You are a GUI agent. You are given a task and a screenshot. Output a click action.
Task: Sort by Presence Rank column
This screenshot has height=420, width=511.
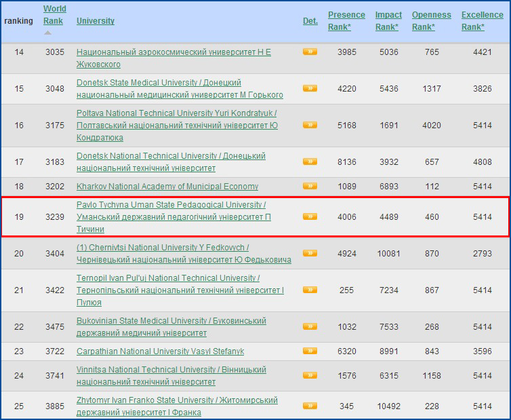[346, 21]
